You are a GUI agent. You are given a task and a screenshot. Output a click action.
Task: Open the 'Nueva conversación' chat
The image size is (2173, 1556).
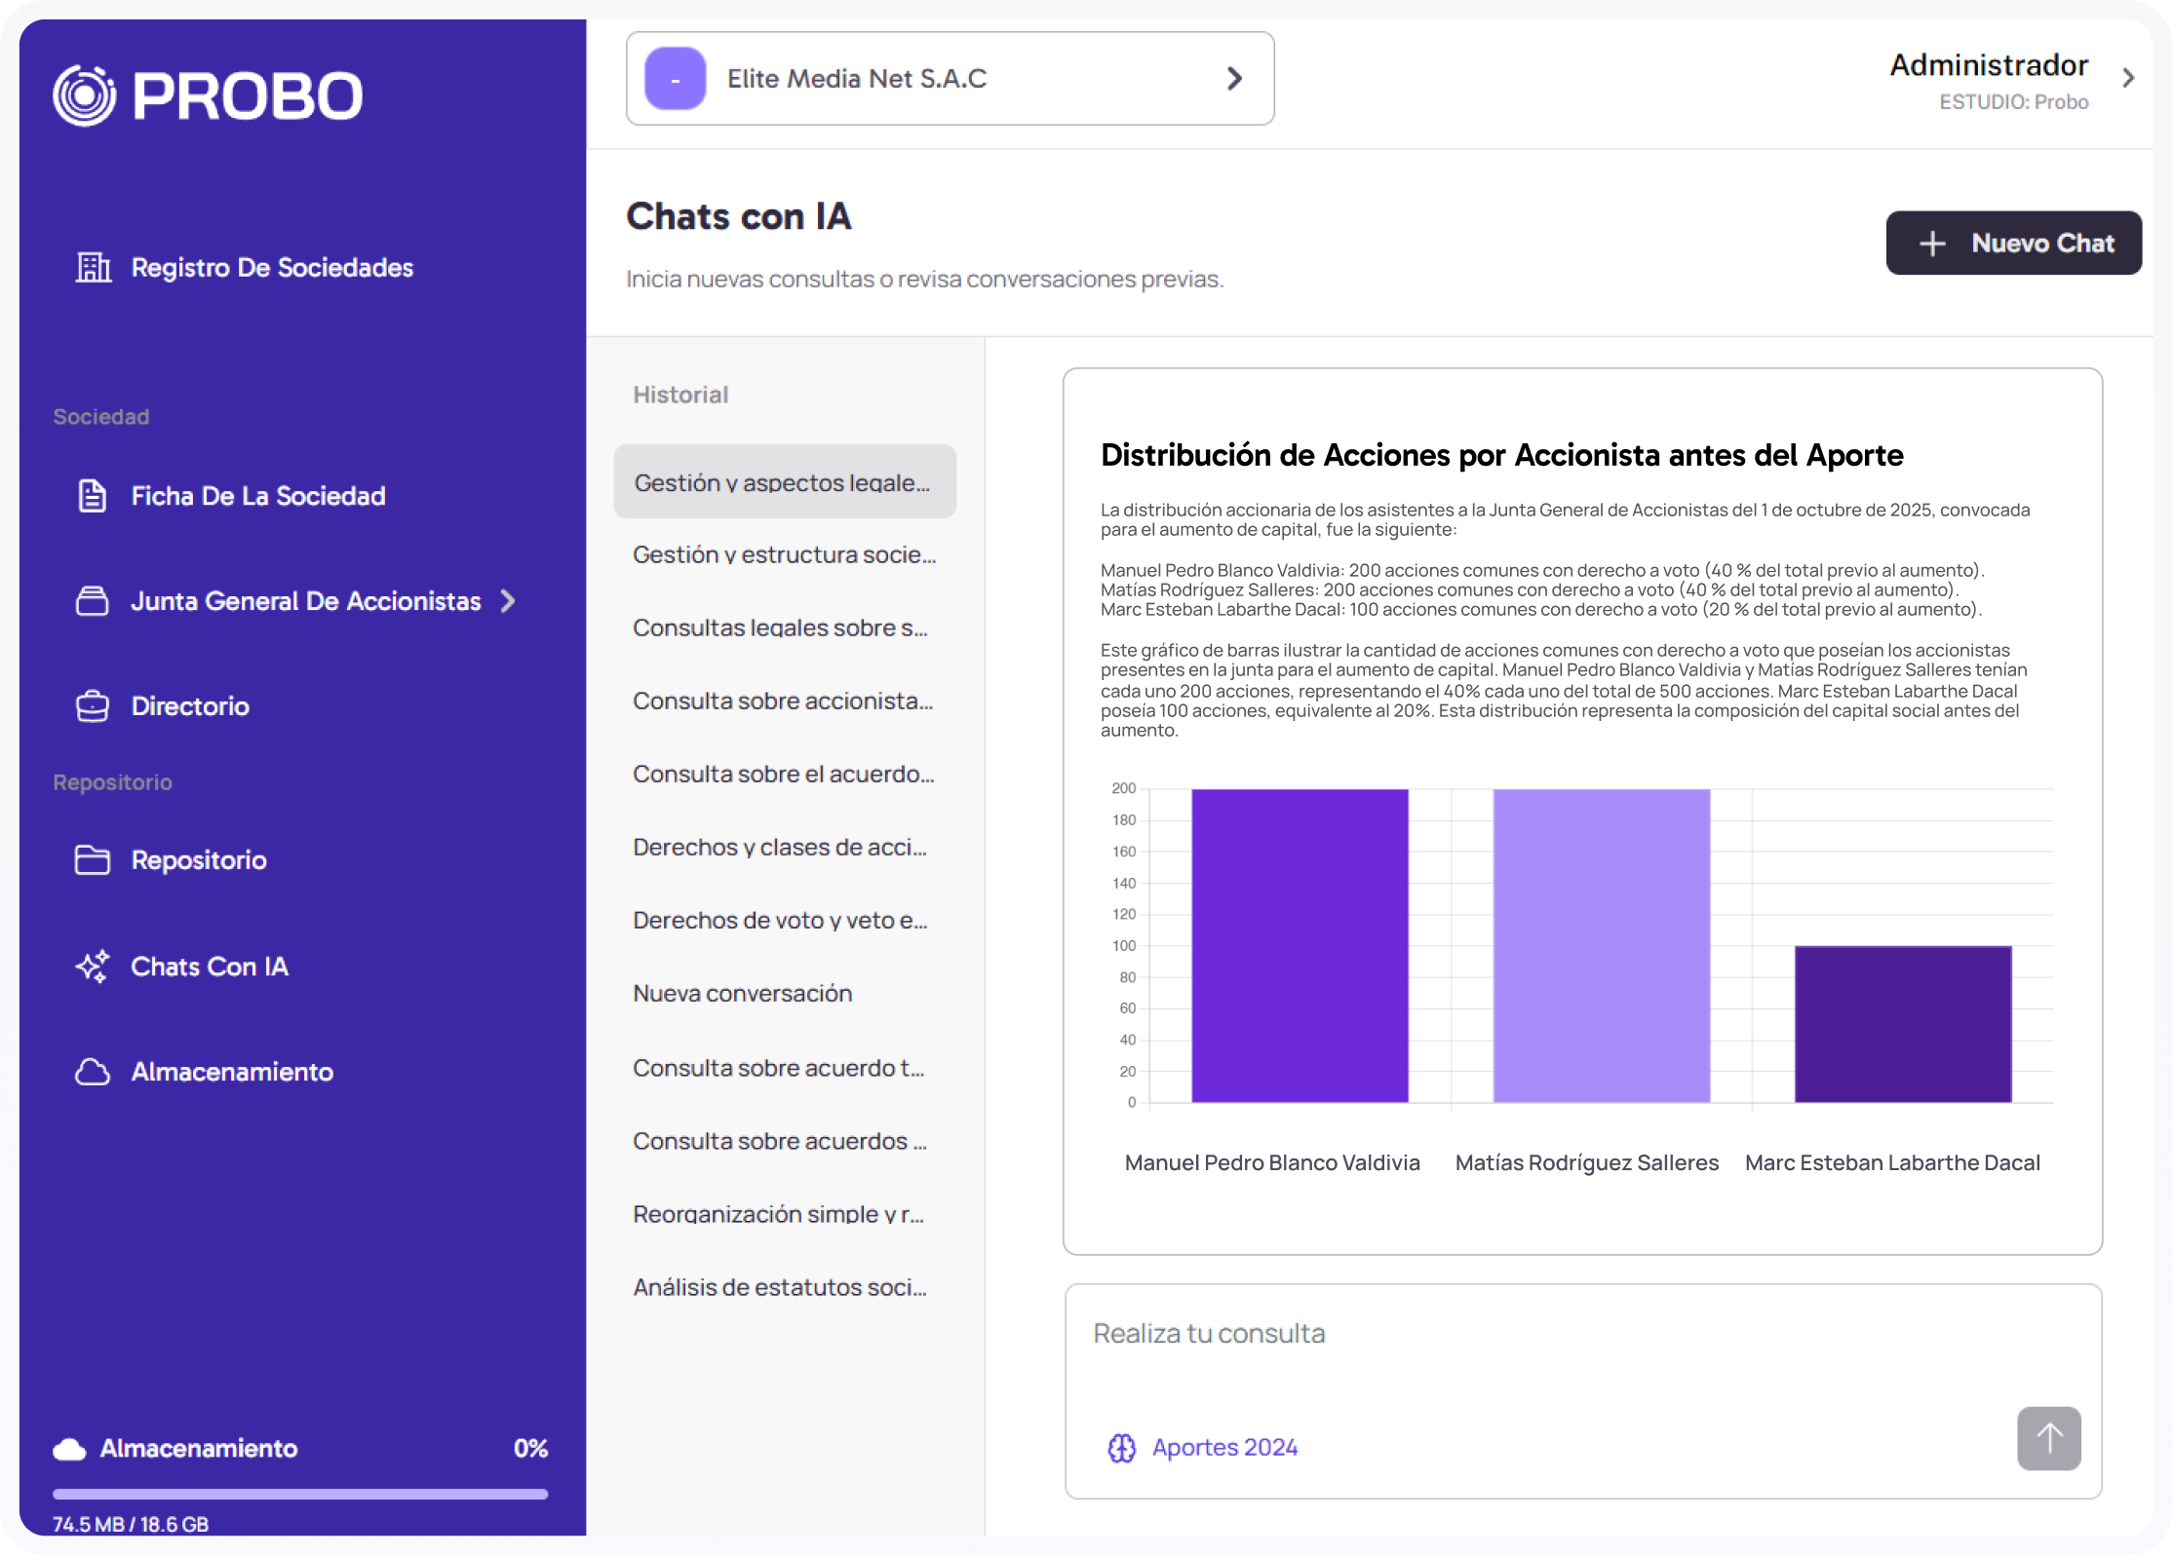click(x=743, y=993)
